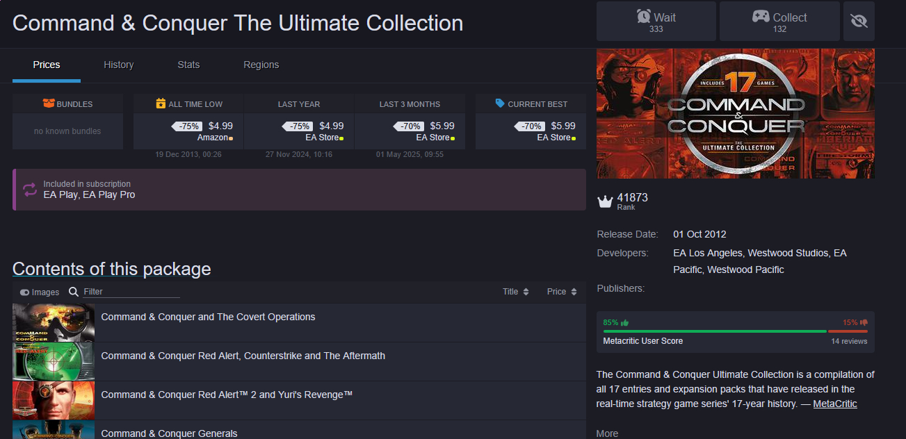This screenshot has width=906, height=439.
Task: Open Command & Conquer Generals entry
Action: [170, 433]
